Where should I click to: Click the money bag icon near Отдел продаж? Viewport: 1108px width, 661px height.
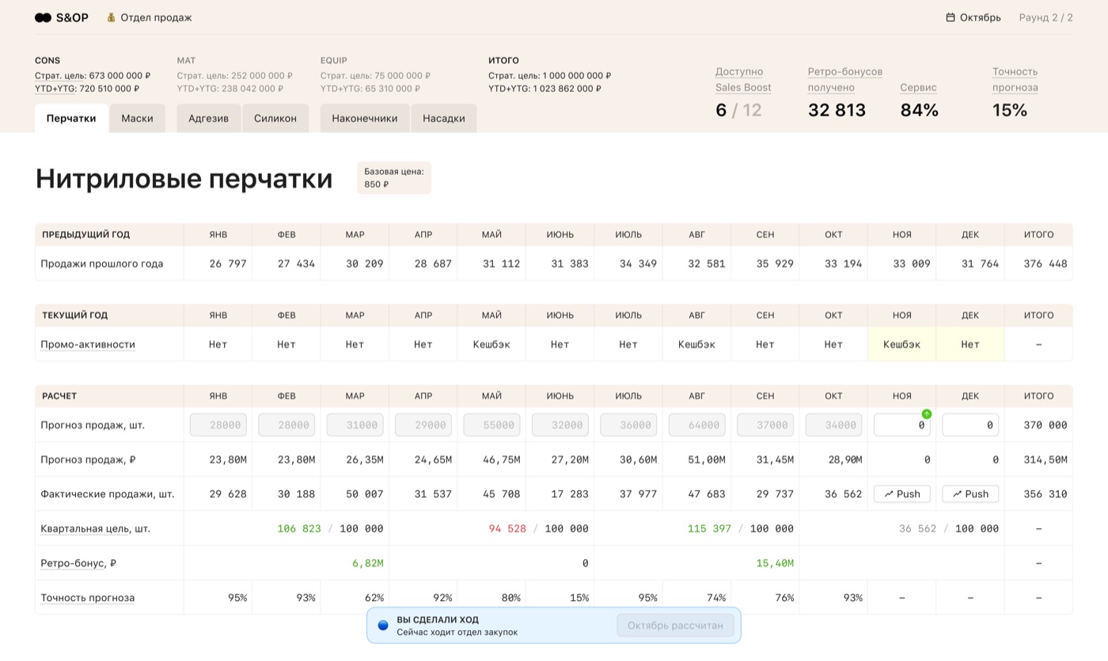point(112,17)
